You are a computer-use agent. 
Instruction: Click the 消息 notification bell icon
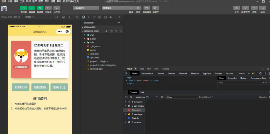(263, 8)
